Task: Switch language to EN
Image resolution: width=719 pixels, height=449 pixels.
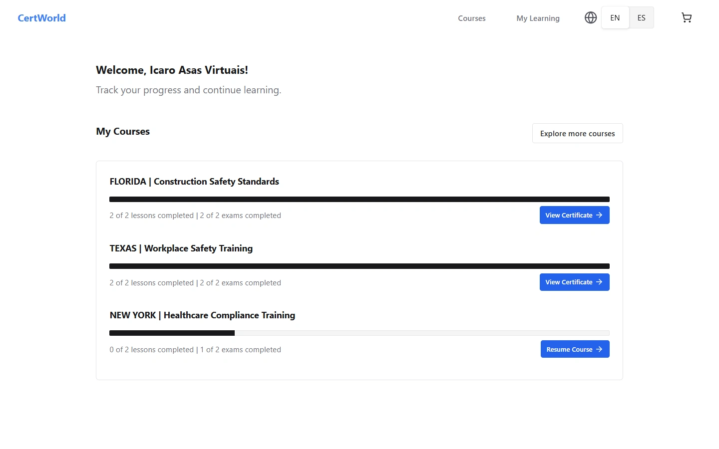Action: 615,18
